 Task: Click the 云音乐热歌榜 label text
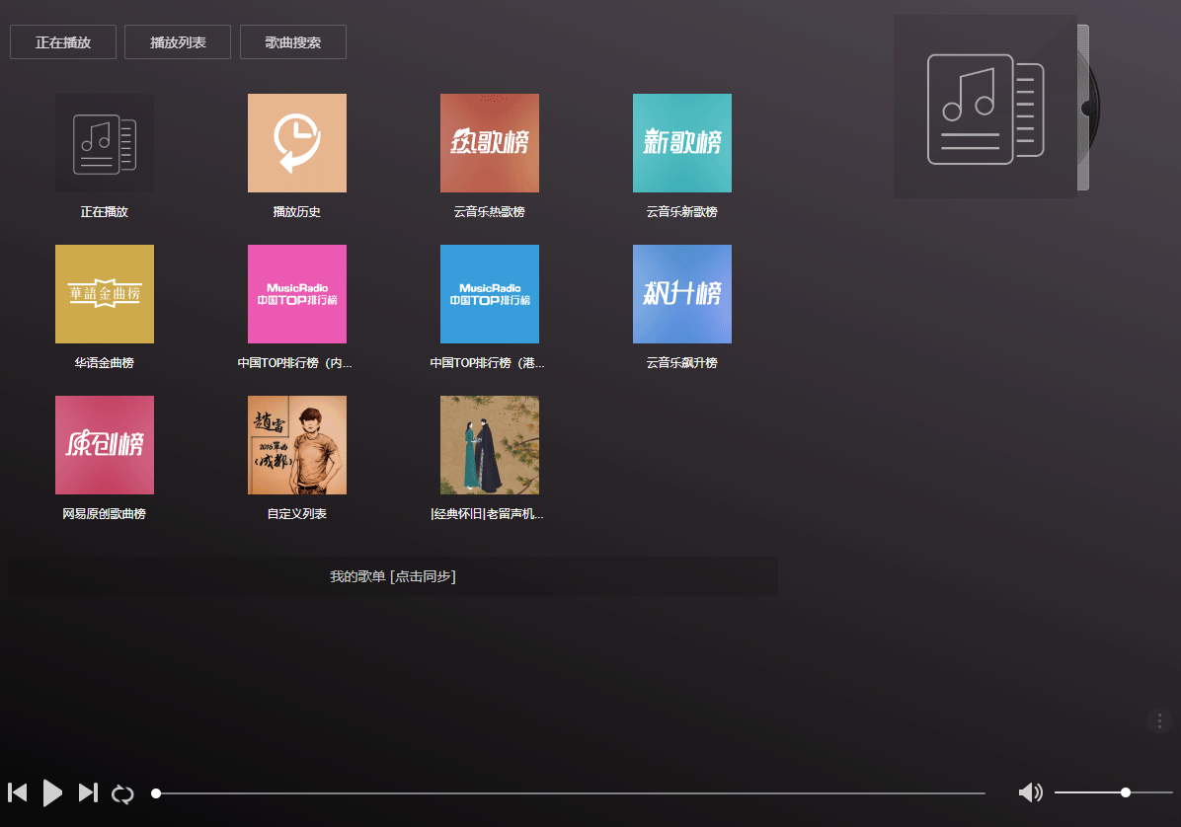(x=490, y=212)
